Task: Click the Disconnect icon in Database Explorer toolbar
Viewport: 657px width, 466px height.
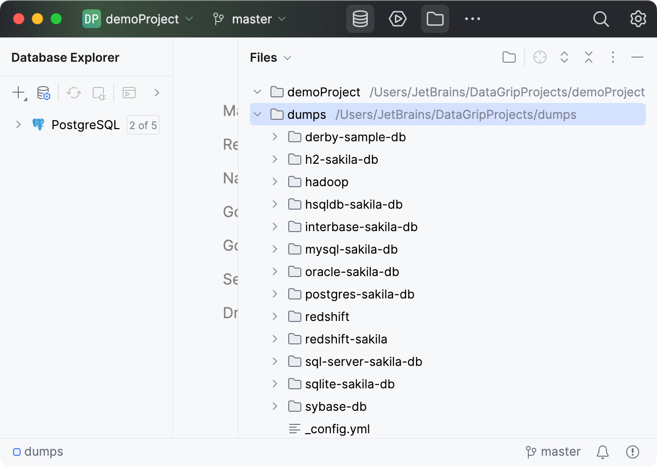Action: coord(99,93)
